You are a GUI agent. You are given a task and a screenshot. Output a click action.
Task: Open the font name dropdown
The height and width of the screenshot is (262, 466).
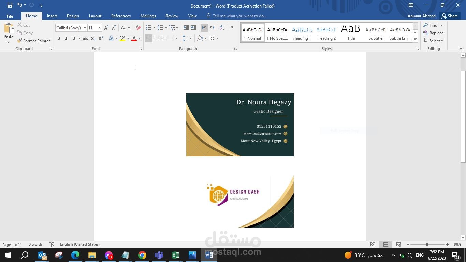85,28
